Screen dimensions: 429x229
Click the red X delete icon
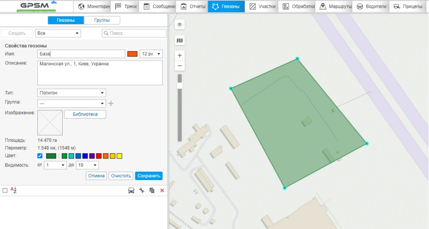pos(162,190)
